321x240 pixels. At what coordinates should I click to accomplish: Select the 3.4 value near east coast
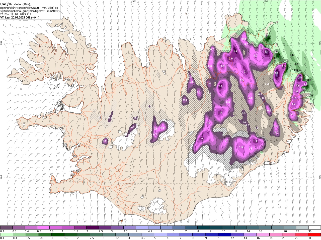[277, 73]
